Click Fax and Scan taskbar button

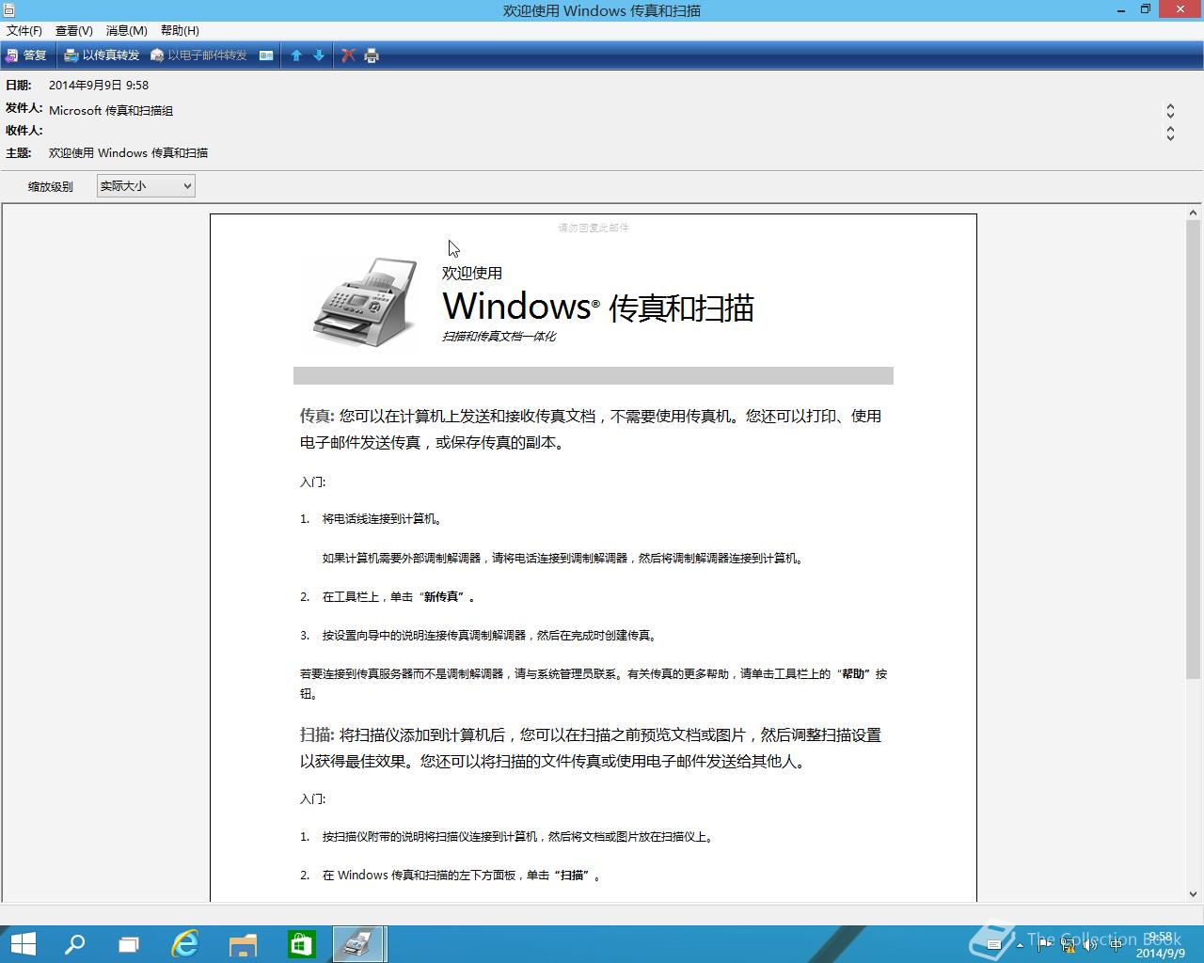point(358,944)
